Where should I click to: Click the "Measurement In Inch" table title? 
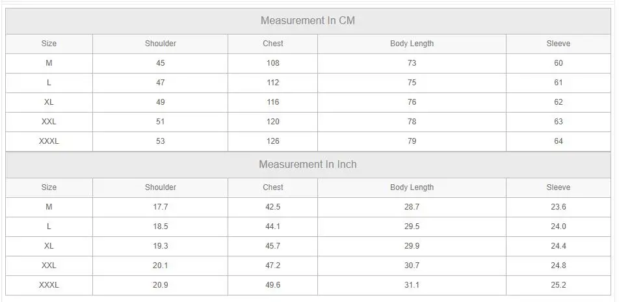click(x=308, y=164)
